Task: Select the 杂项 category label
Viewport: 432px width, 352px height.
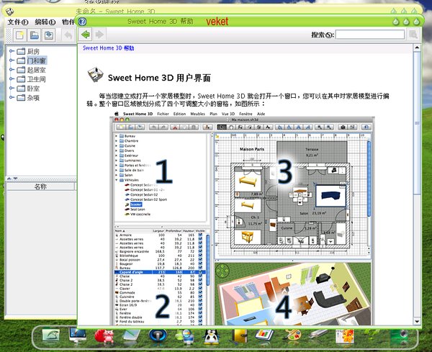Action: coord(33,98)
